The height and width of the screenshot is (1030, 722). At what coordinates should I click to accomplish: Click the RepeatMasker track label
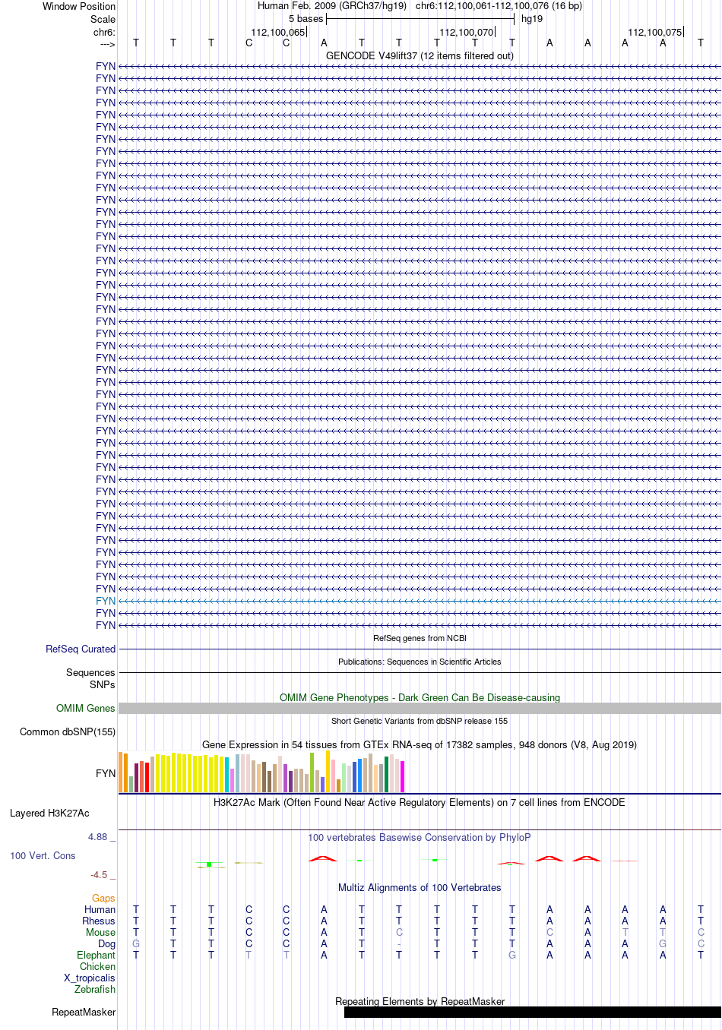point(84,1012)
